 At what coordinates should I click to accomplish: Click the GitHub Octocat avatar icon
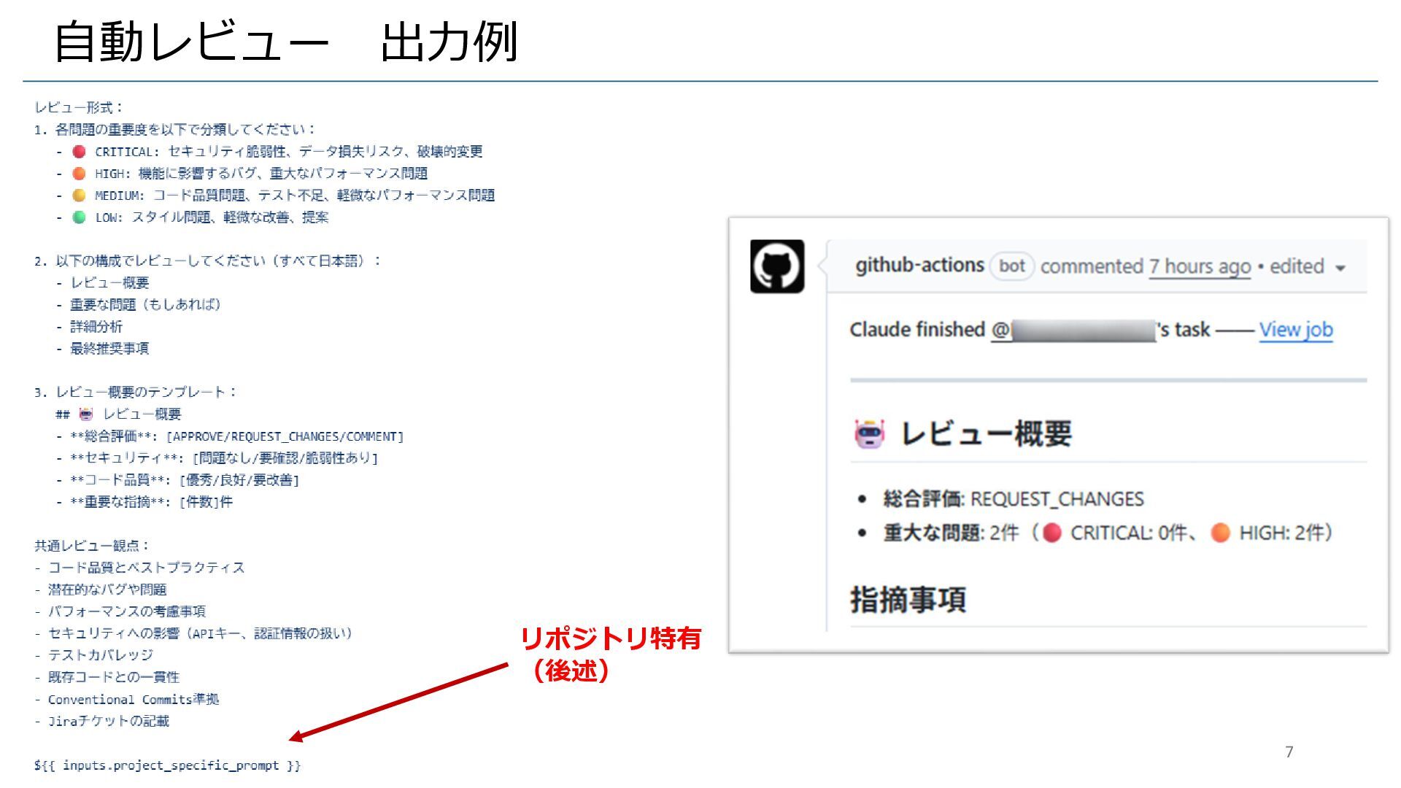777,266
